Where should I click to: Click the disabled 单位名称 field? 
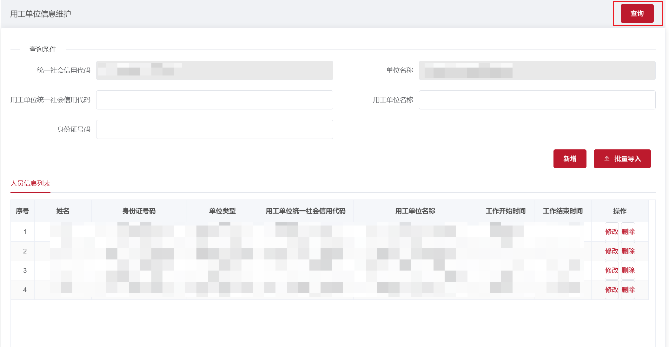point(537,70)
